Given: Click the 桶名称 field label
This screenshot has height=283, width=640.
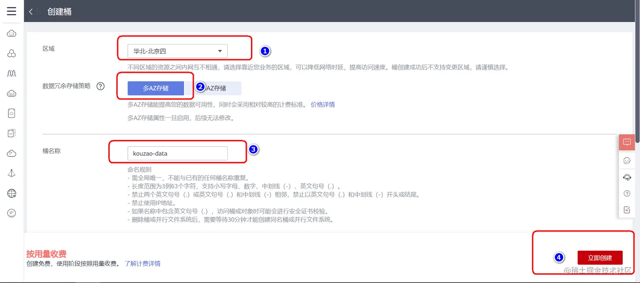Looking at the screenshot, I should pyautogui.click(x=52, y=151).
